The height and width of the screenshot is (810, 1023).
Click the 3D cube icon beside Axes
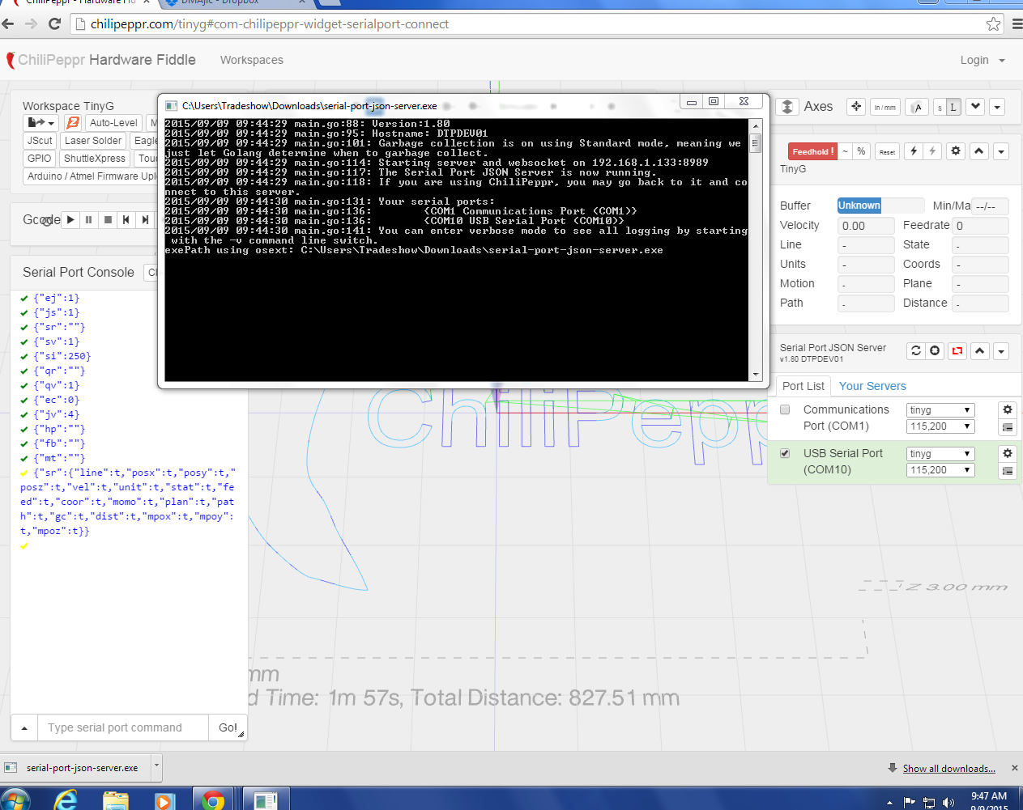tap(786, 107)
